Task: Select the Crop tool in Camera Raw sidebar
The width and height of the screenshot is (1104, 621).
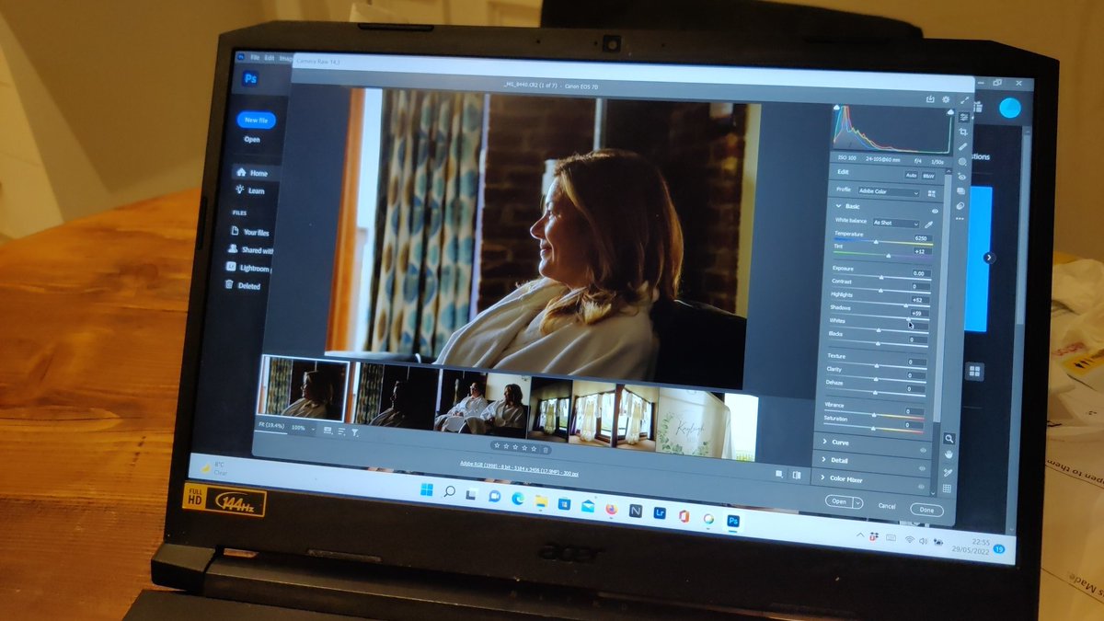Action: (x=963, y=132)
